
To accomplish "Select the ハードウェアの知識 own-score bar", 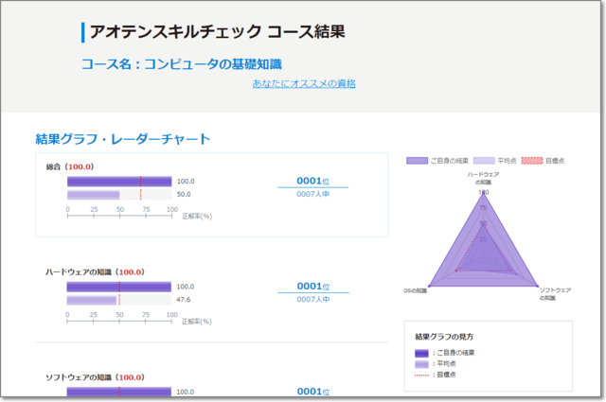I will coord(119,286).
